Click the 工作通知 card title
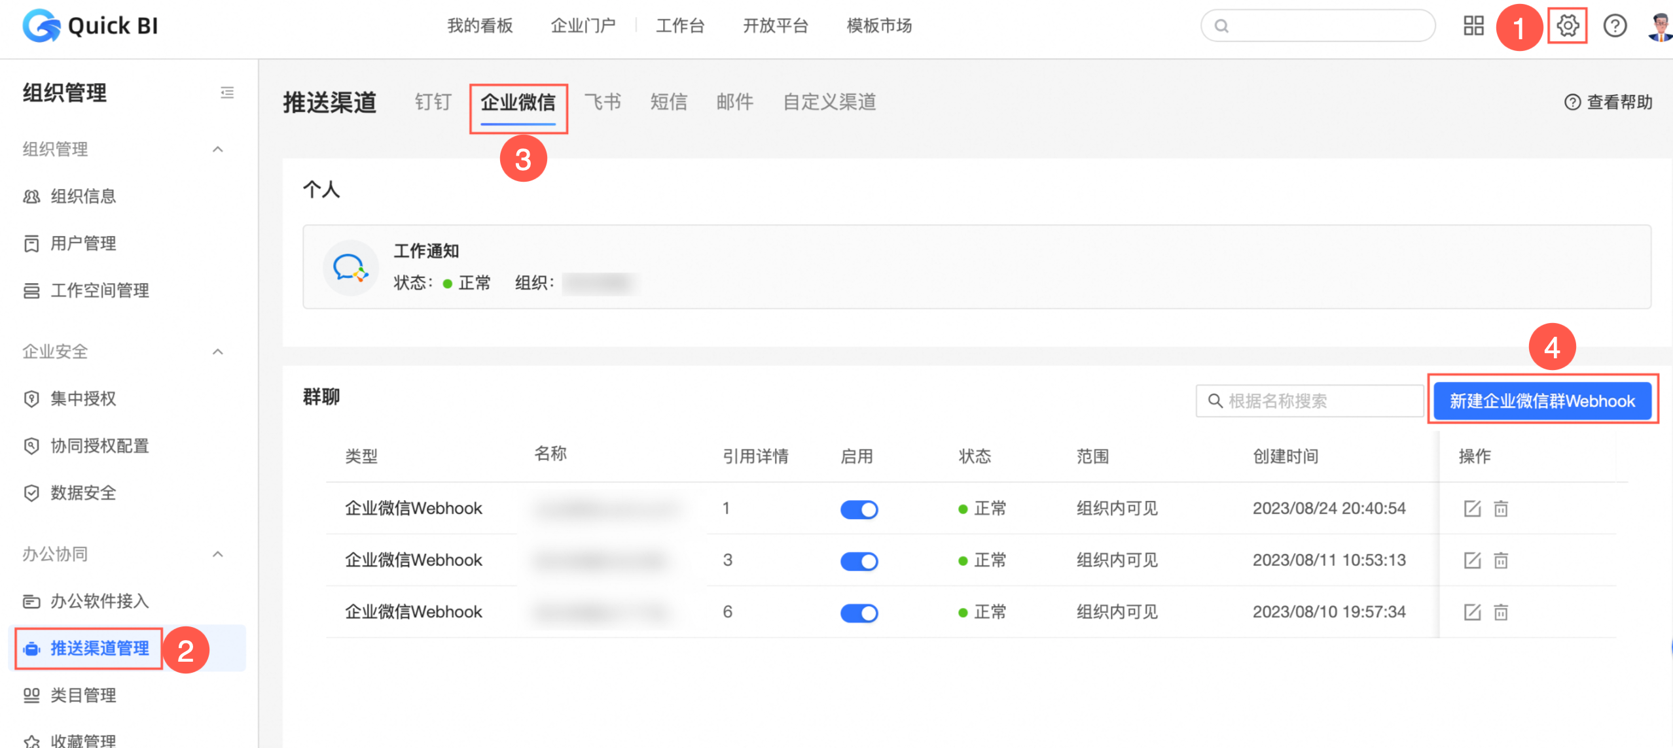This screenshot has width=1673, height=748. [x=426, y=251]
